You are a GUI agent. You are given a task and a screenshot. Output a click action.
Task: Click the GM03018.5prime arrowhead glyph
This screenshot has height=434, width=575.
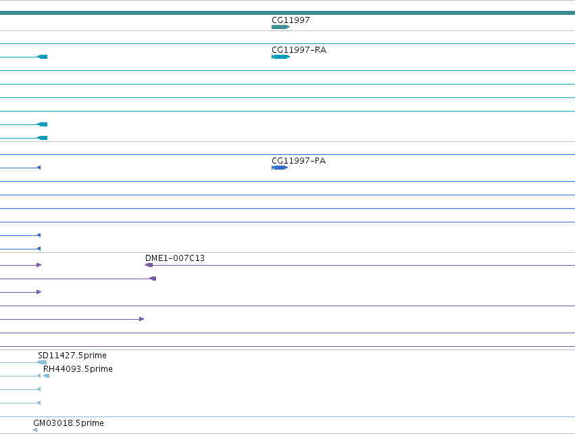point(35,430)
